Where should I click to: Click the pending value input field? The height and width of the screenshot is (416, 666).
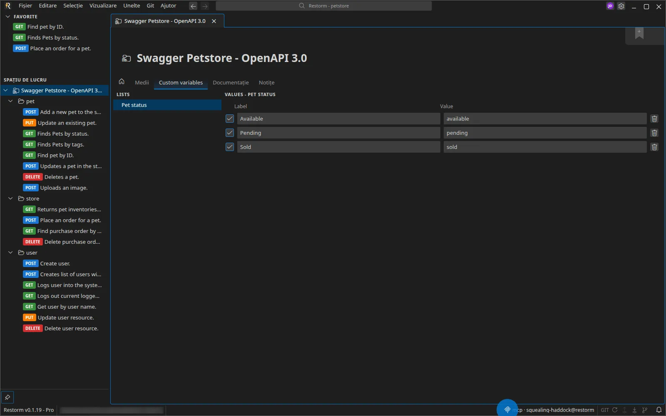pos(545,133)
